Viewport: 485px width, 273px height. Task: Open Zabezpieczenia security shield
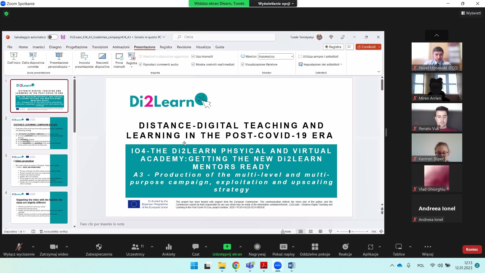99,249
